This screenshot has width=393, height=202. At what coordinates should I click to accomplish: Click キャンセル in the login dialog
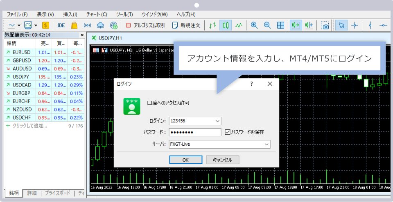tap(222, 160)
